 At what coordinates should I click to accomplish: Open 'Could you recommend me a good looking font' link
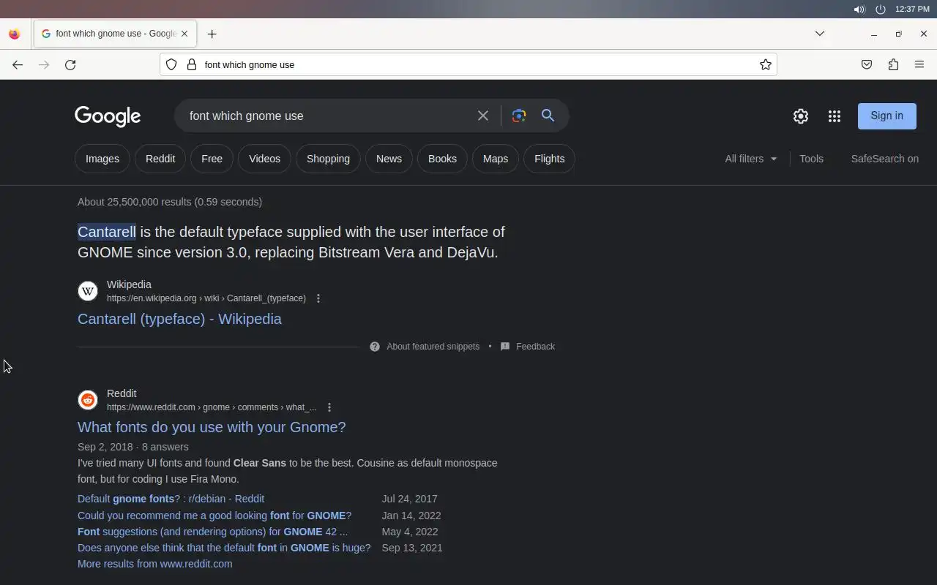click(x=214, y=516)
